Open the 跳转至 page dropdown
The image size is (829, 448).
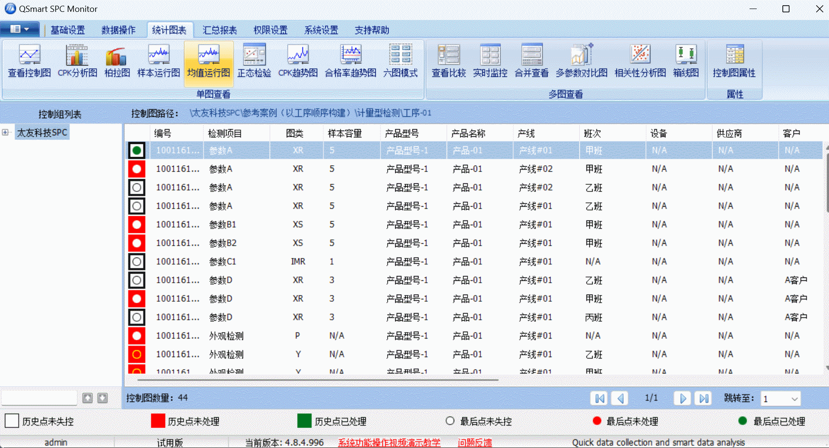click(x=795, y=398)
